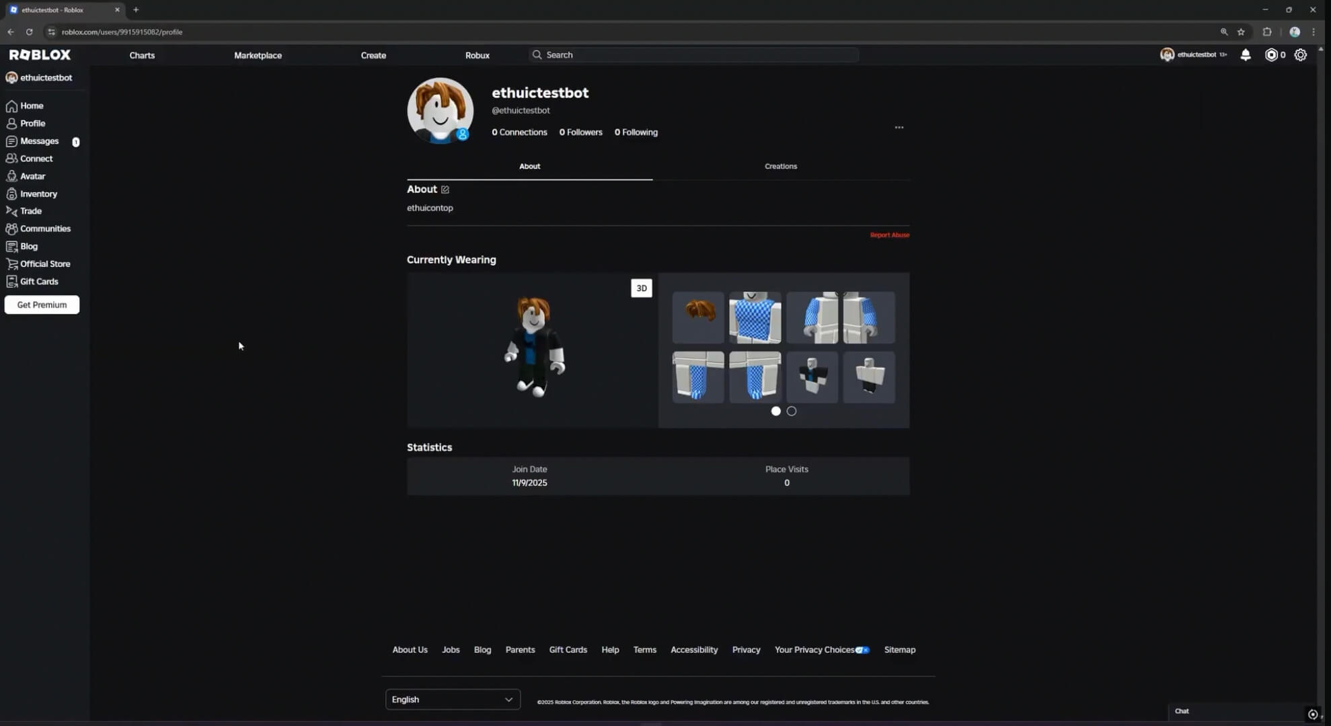Open the Privacy footer link
This screenshot has width=1331, height=726.
click(746, 650)
